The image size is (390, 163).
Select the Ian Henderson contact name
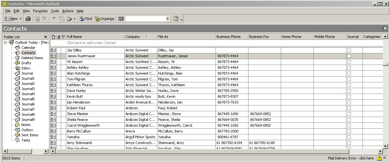(79, 102)
